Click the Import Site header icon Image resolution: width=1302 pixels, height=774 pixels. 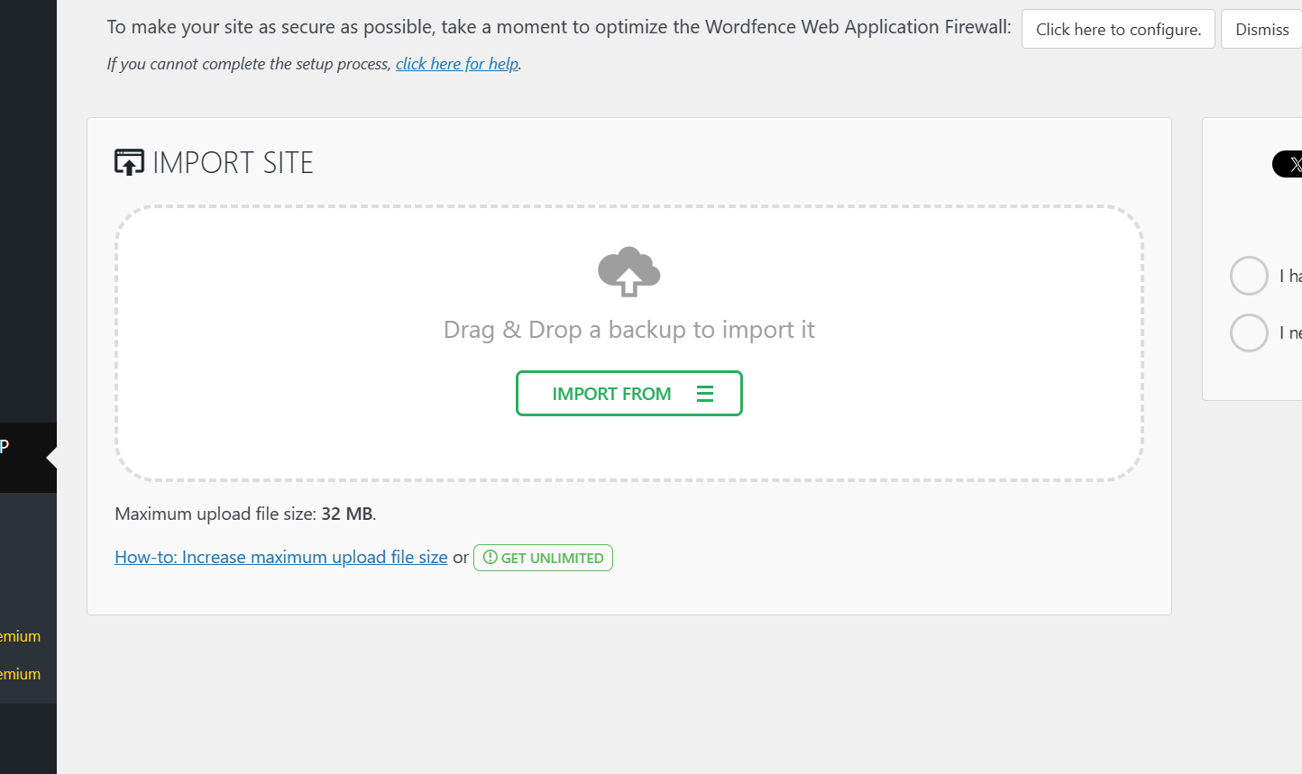[129, 162]
